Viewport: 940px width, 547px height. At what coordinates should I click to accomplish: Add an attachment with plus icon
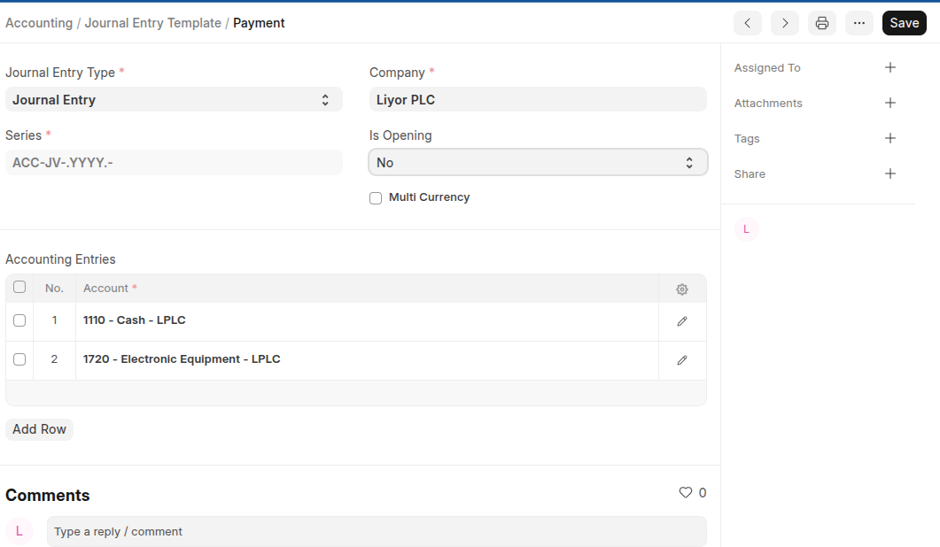coord(890,103)
